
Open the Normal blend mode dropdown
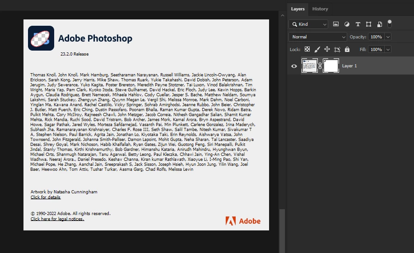(x=318, y=37)
